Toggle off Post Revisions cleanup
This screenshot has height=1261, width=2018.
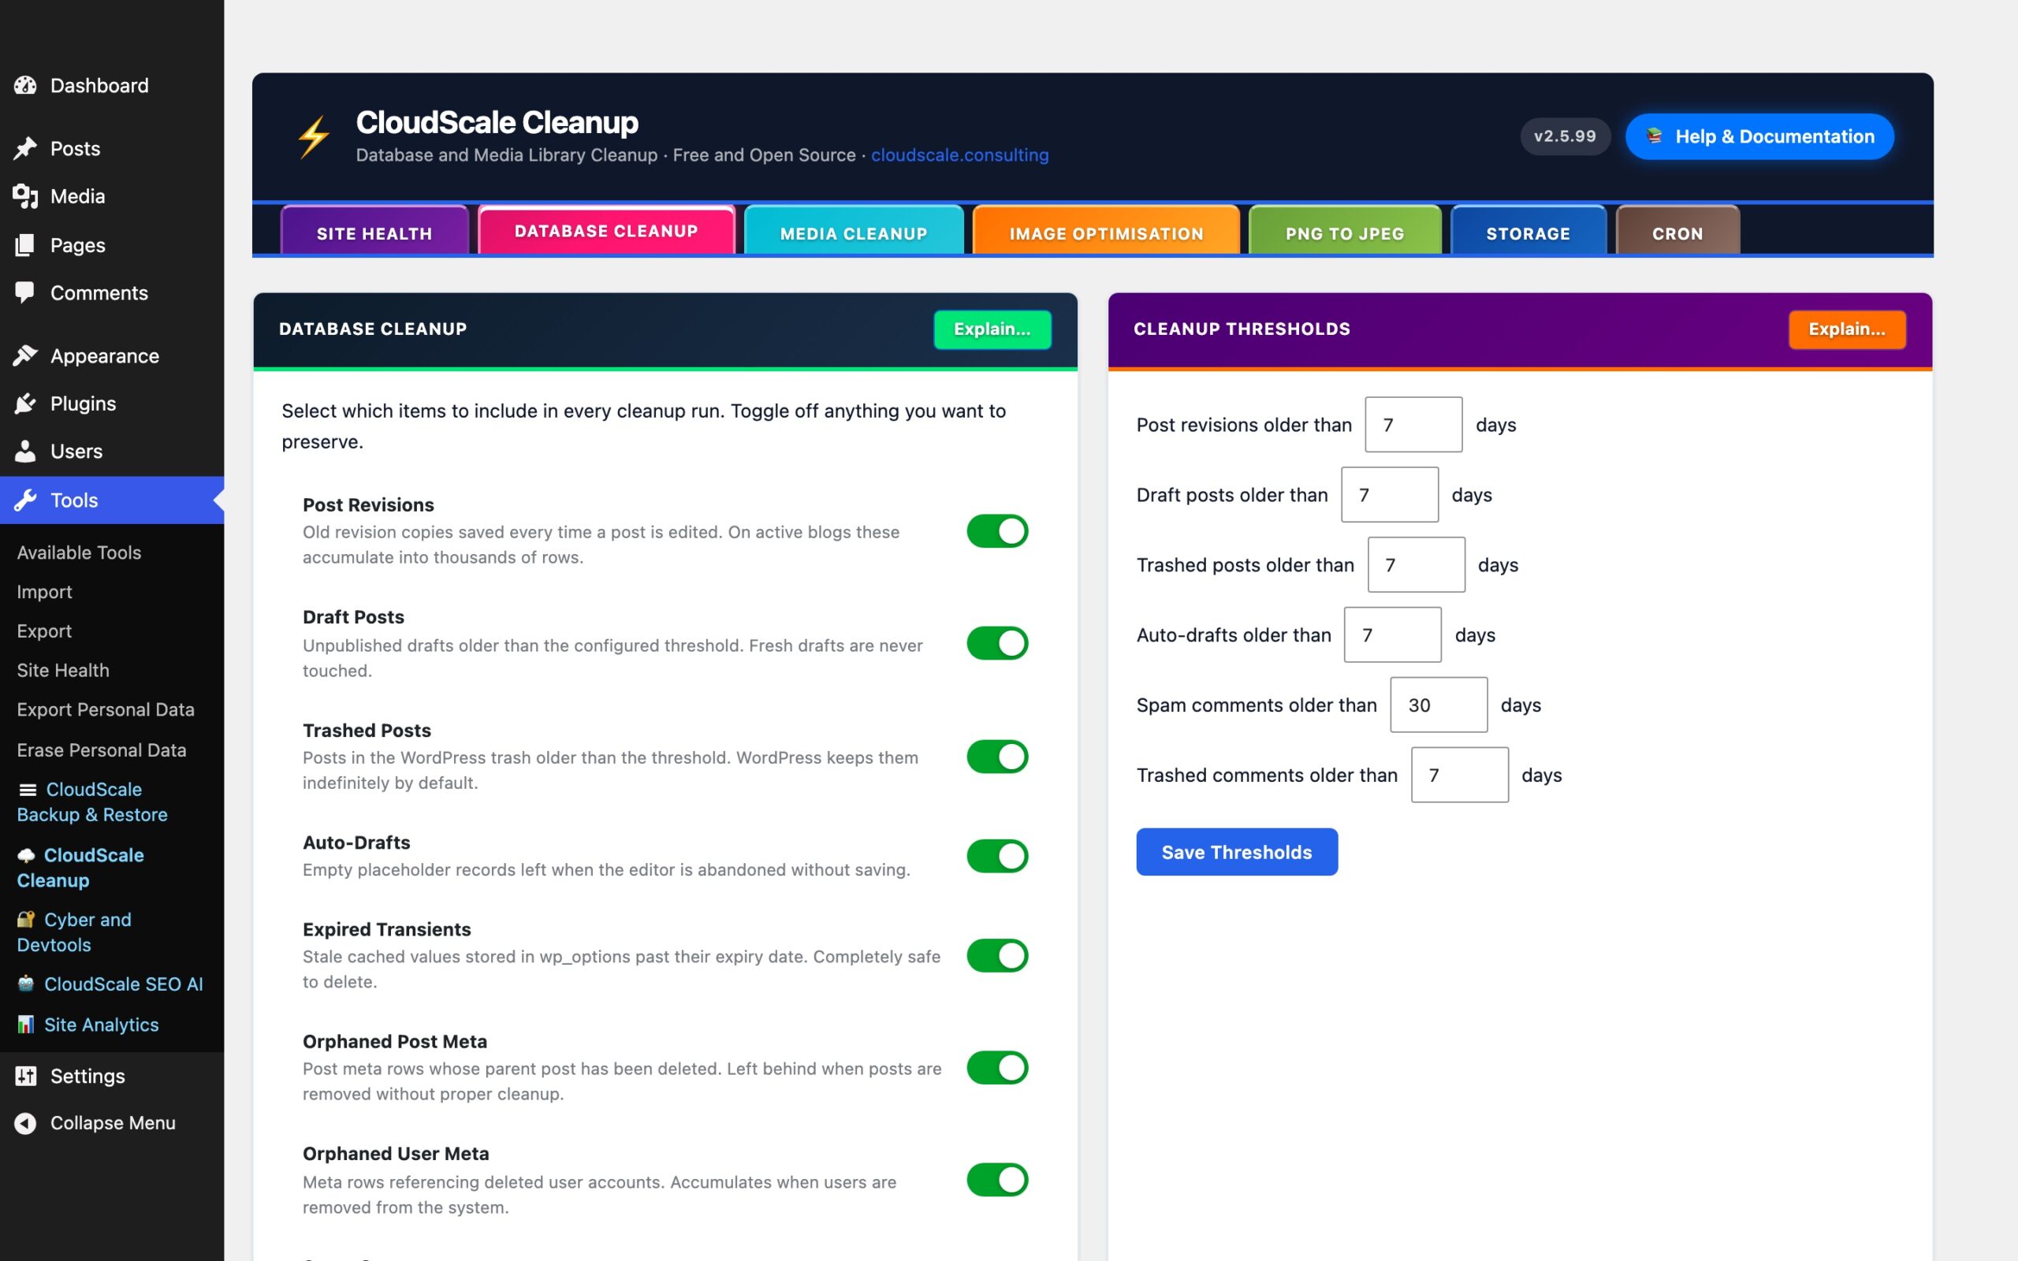coord(997,531)
